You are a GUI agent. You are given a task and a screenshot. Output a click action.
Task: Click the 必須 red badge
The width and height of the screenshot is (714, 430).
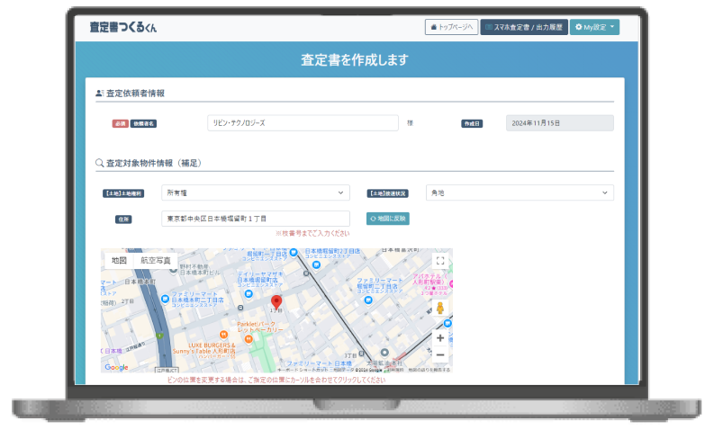point(121,124)
